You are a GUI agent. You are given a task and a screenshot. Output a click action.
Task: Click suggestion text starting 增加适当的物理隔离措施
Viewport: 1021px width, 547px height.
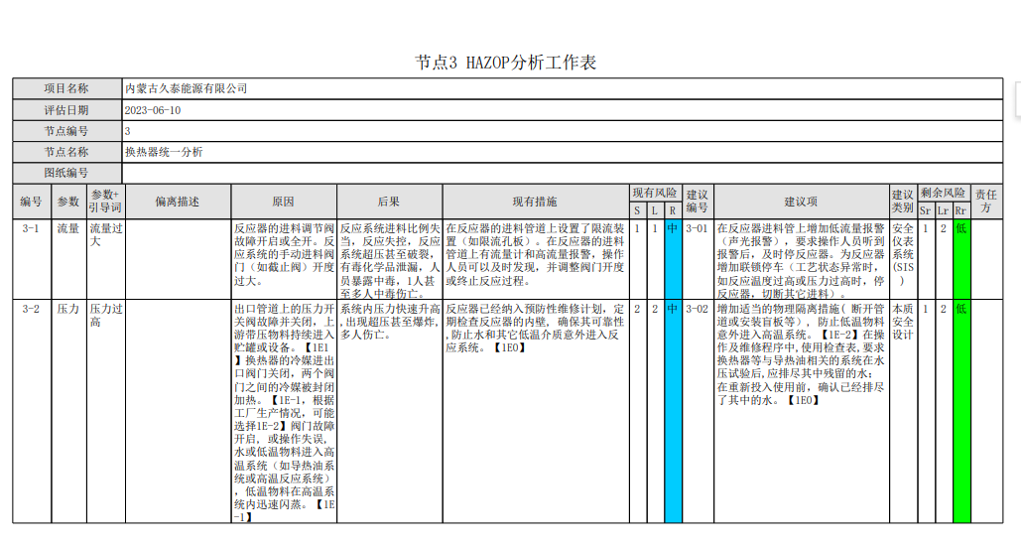[x=801, y=354]
